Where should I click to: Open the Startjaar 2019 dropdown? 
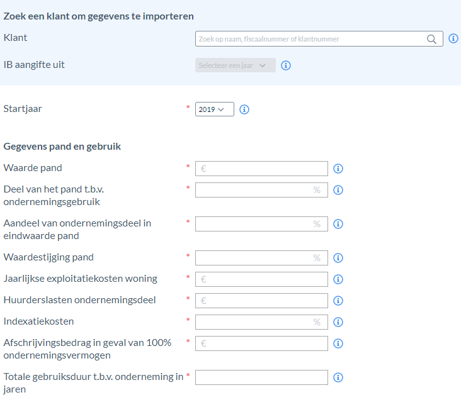[x=215, y=109]
